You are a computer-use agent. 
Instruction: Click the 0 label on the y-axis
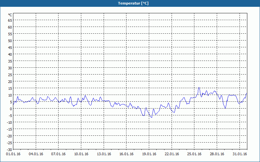(x=11, y=109)
